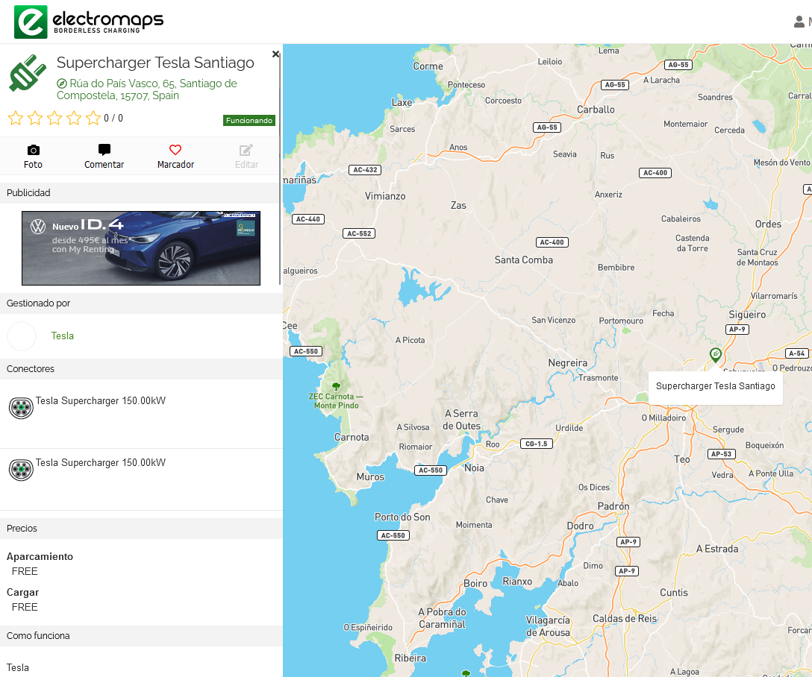Click the ZEC Carnota park tree icon
Viewport: 812px width, 677px height.
[x=336, y=385]
